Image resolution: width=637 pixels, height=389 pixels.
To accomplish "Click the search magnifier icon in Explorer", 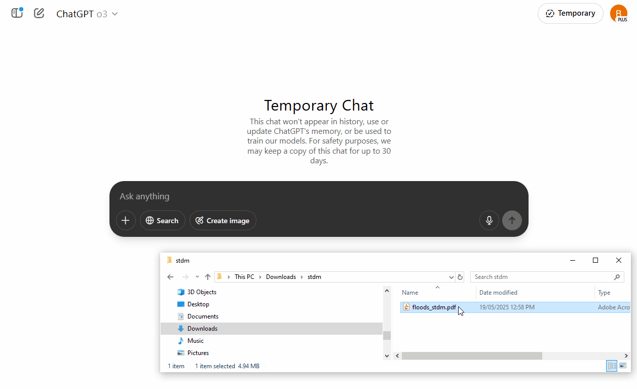I will (617, 277).
